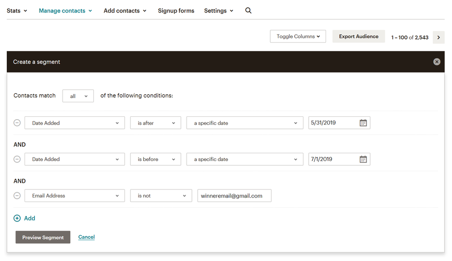Remove the second Date Added condition
Viewport: 452px width, 261px height.
click(17, 159)
